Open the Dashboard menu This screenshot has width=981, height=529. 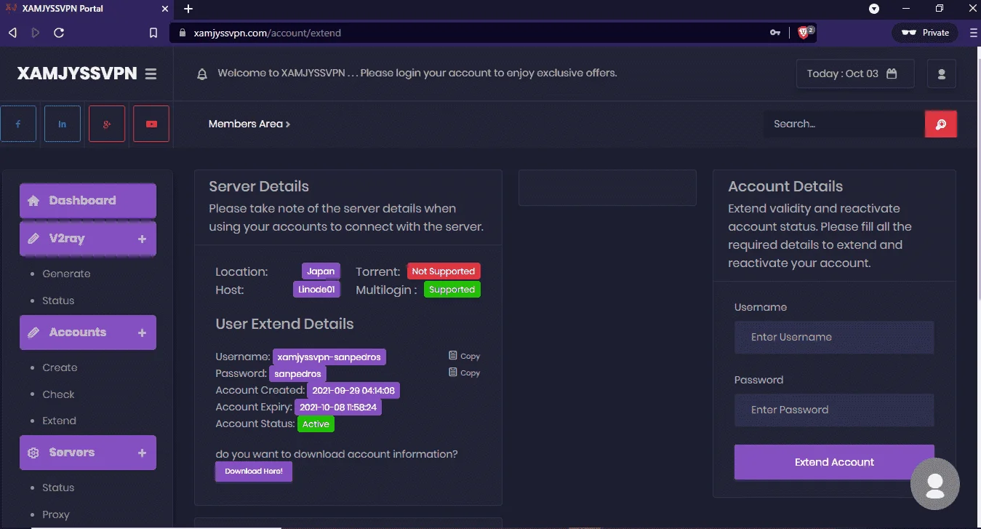pos(88,201)
